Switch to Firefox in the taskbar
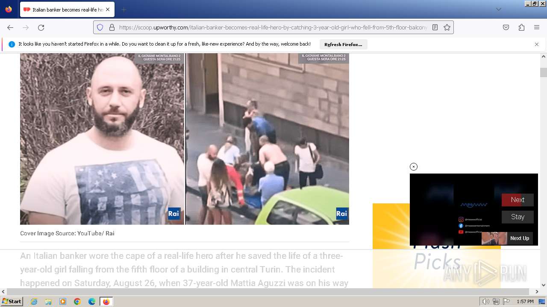Screen dimensions: 547x307 106,301
